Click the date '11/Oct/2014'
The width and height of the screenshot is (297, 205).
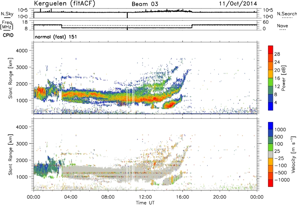point(238,4)
